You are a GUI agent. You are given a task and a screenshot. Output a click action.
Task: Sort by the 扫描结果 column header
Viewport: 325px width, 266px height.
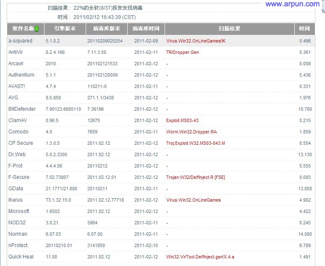coord(229,29)
